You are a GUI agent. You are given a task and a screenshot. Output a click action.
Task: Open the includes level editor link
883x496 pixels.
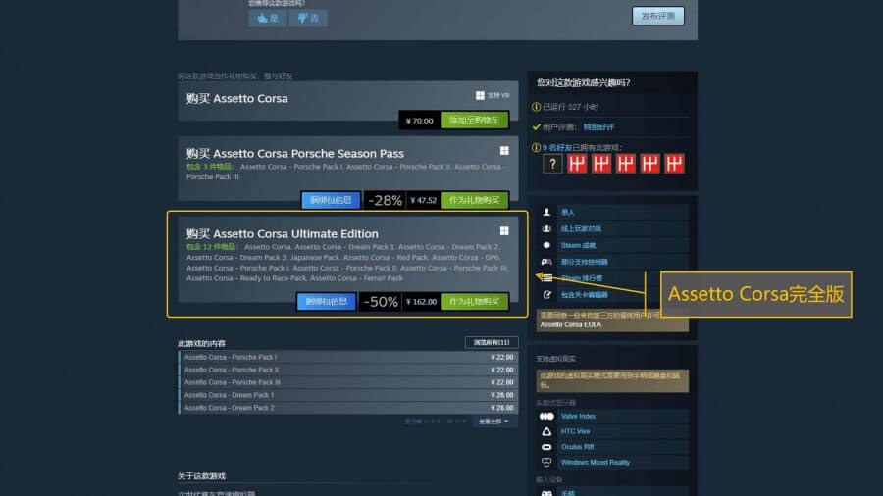pos(584,295)
